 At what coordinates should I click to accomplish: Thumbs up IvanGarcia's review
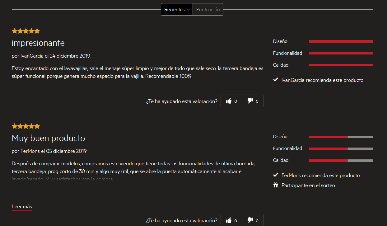click(231, 101)
